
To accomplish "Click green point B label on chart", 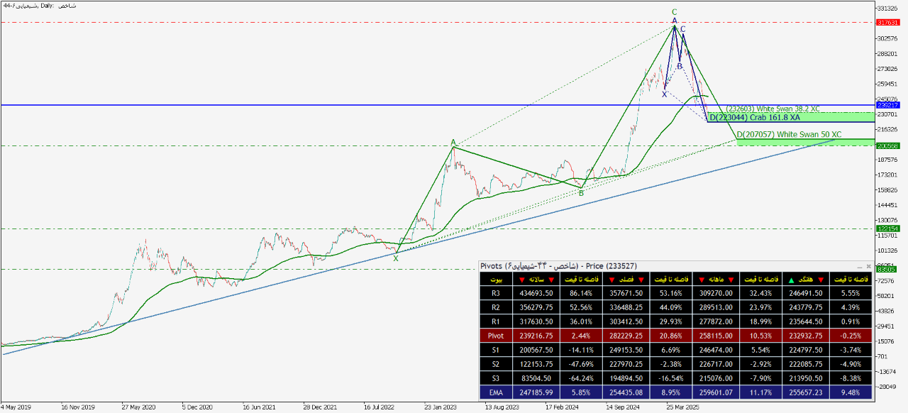I will click(x=581, y=193).
